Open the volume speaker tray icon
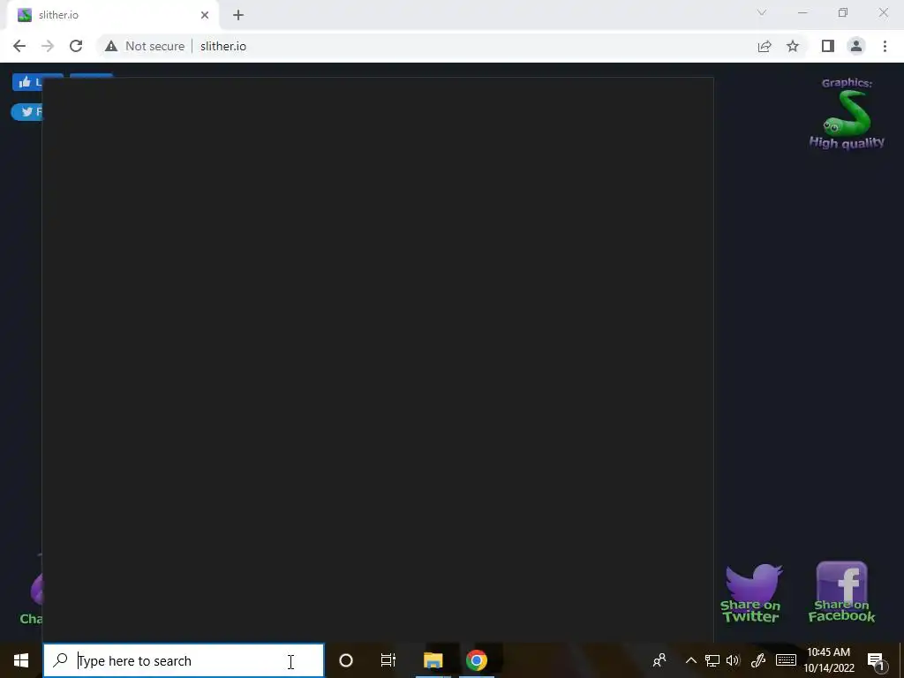 [x=734, y=660]
